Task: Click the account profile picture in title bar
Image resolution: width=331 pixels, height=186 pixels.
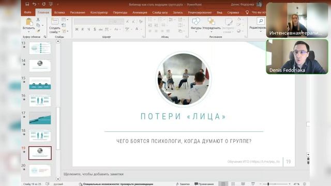Action: [259, 4]
